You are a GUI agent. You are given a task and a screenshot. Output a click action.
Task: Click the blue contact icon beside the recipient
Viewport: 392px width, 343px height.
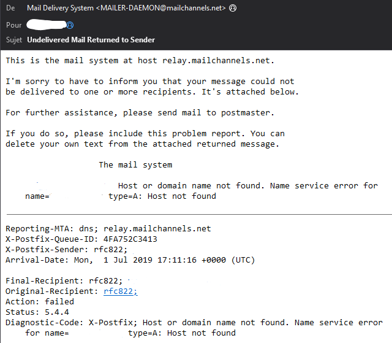point(70,25)
